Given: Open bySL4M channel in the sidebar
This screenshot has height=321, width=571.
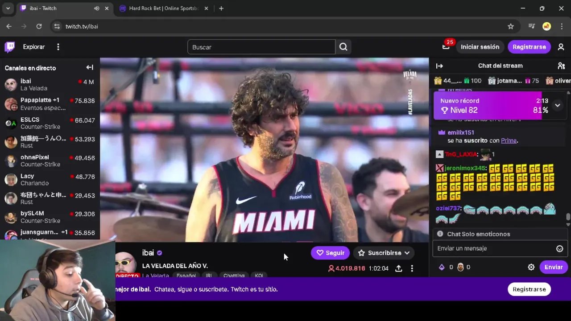Looking at the screenshot, I should (x=50, y=217).
